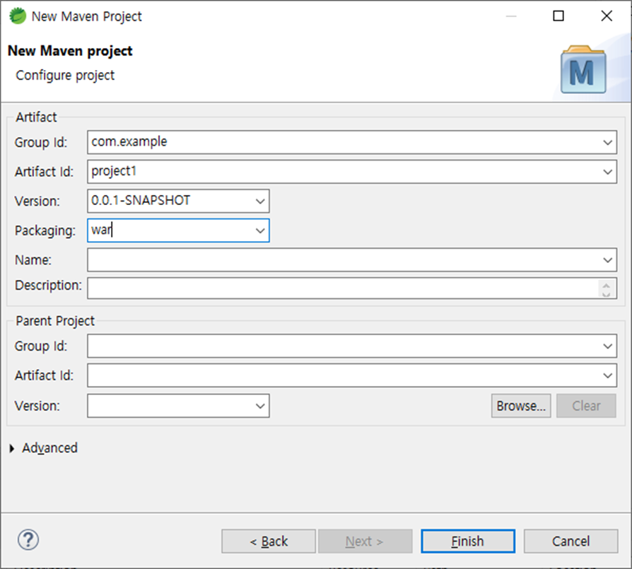
Task: Click the Browse... button
Action: tap(521, 406)
